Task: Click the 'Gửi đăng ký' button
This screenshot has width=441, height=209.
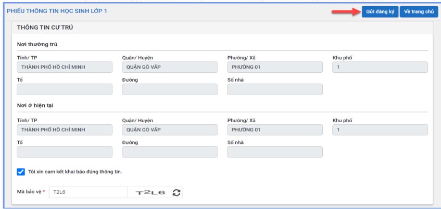Action: click(380, 12)
